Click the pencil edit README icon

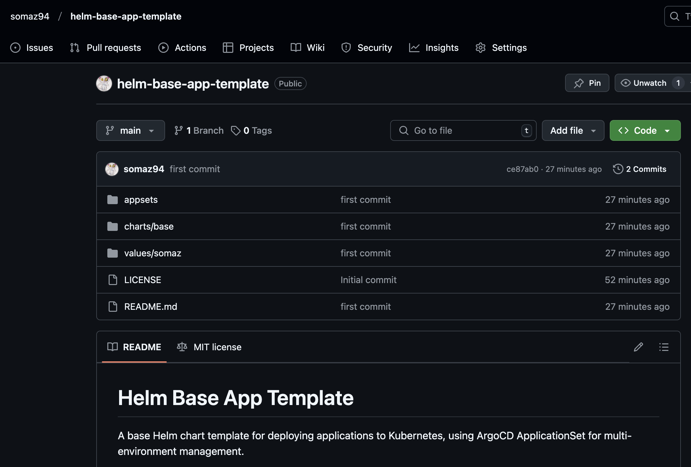pos(638,347)
